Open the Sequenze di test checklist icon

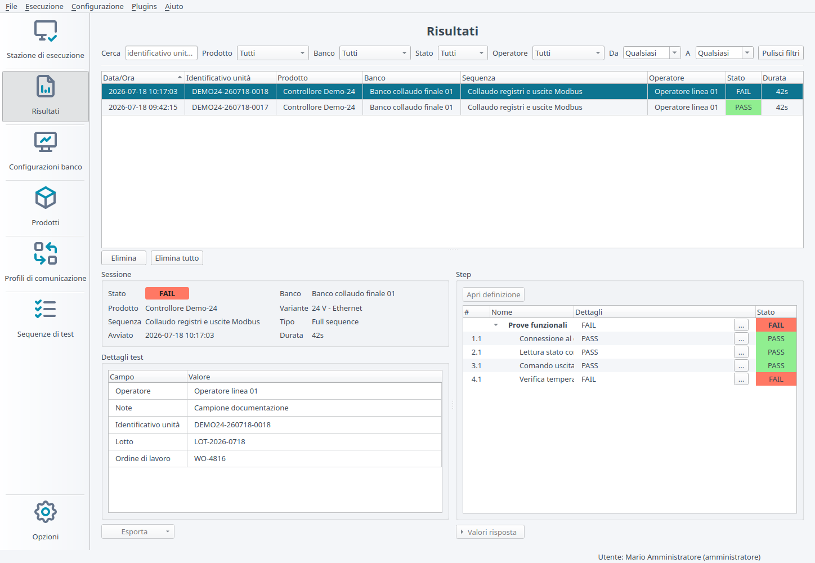click(x=46, y=309)
